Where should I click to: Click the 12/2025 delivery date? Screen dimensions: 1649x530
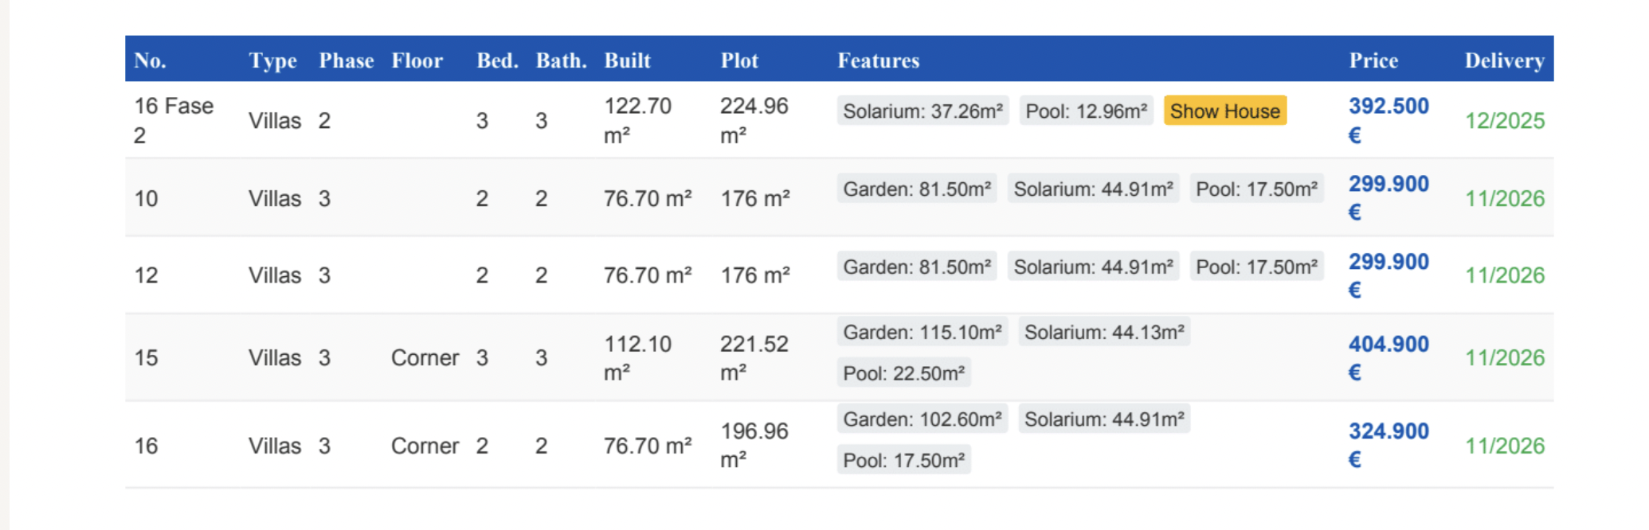tap(1504, 121)
